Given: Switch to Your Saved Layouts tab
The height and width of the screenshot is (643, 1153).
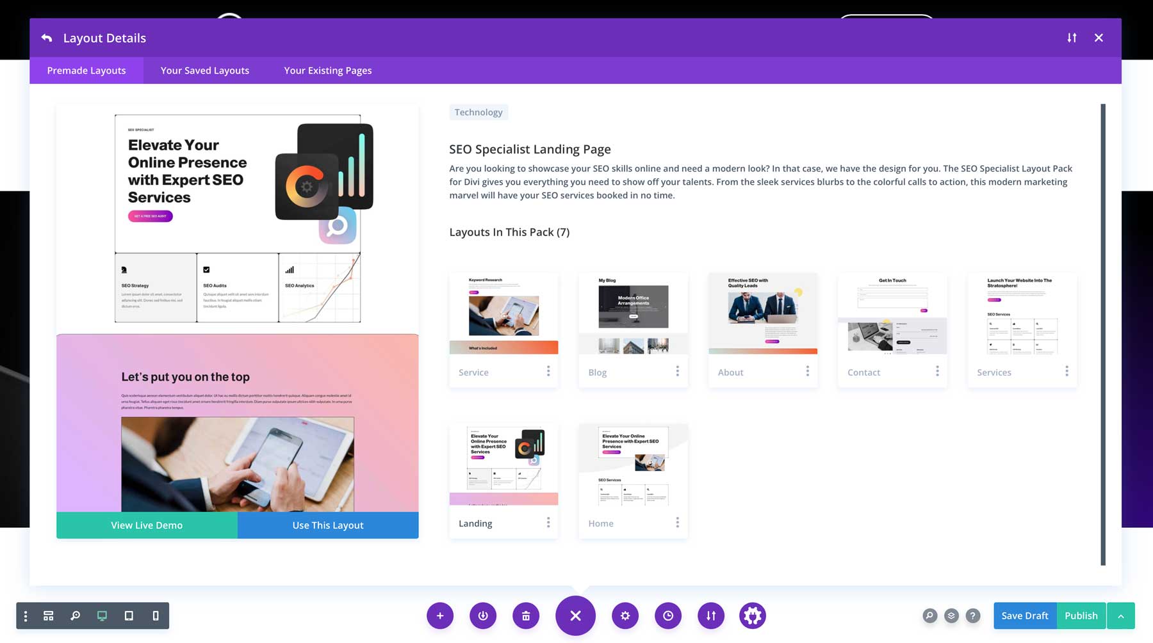Looking at the screenshot, I should click(205, 70).
